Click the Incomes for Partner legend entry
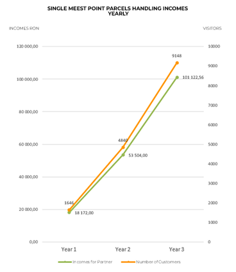Viewport: 236px width, 272px height. tap(85, 262)
